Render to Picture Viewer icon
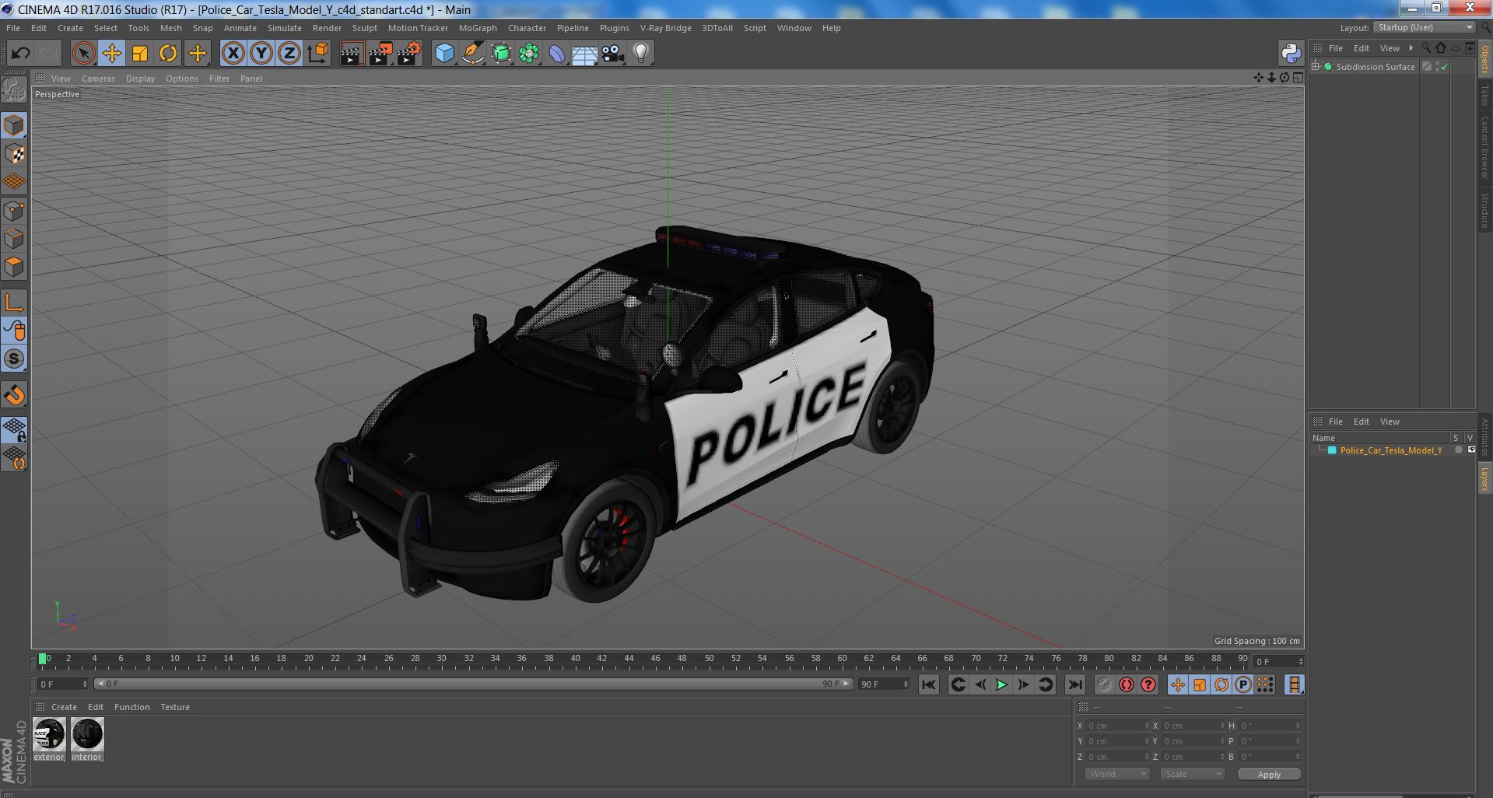This screenshot has height=798, width=1493. click(x=380, y=54)
